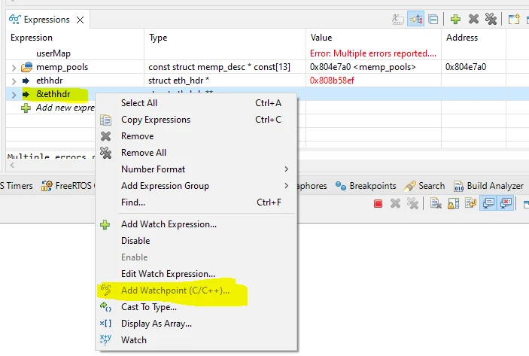Choose Display As Array... menu item
529x356 pixels.
196,324
